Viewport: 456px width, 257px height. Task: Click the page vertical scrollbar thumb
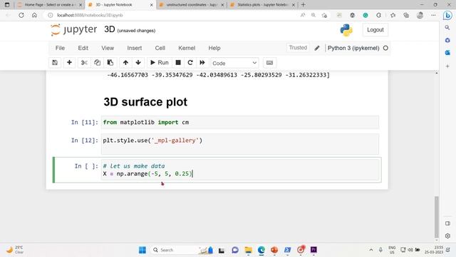(437, 217)
